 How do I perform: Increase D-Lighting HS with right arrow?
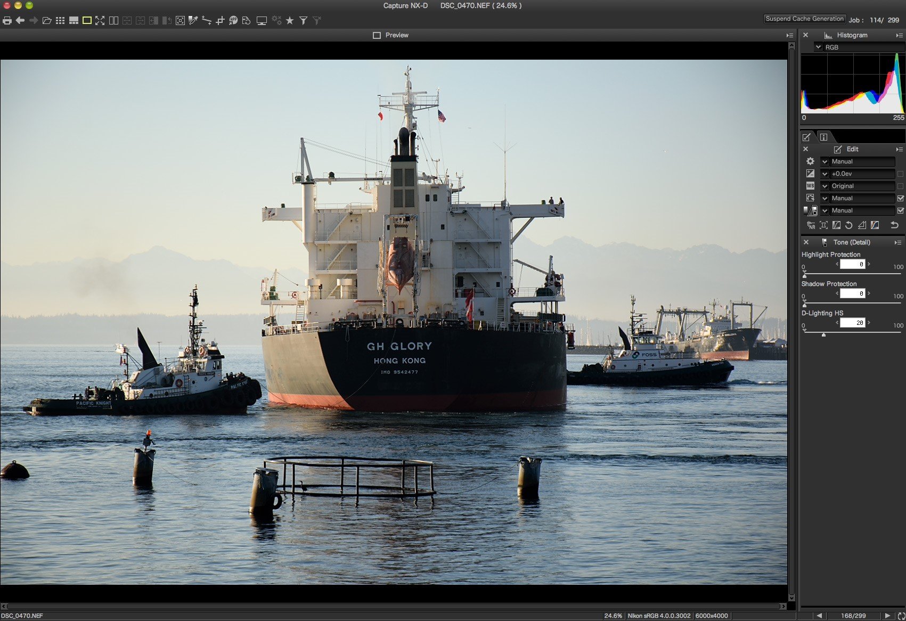869,322
